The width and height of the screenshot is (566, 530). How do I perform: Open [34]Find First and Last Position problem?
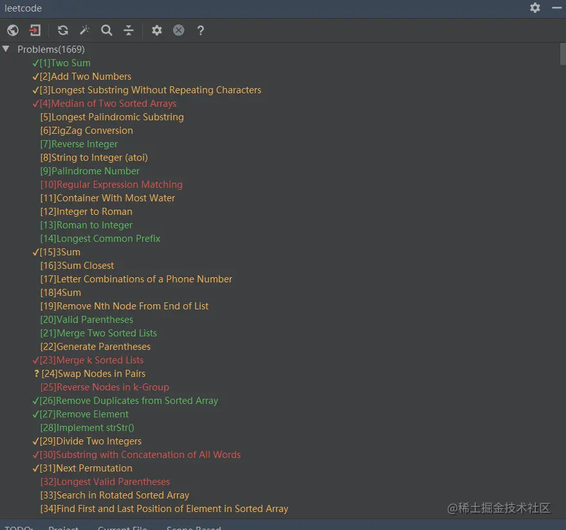(164, 509)
